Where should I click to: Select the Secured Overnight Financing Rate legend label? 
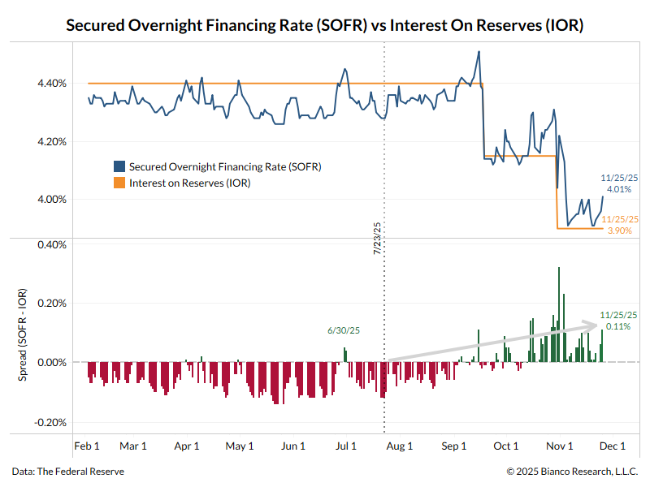pyautogui.click(x=225, y=166)
